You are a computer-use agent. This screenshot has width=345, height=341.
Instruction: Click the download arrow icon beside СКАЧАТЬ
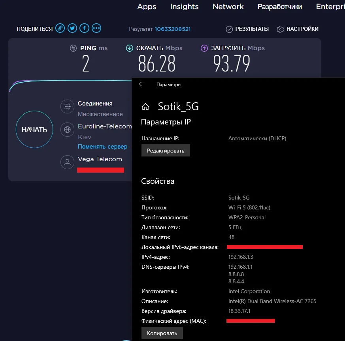click(x=130, y=48)
